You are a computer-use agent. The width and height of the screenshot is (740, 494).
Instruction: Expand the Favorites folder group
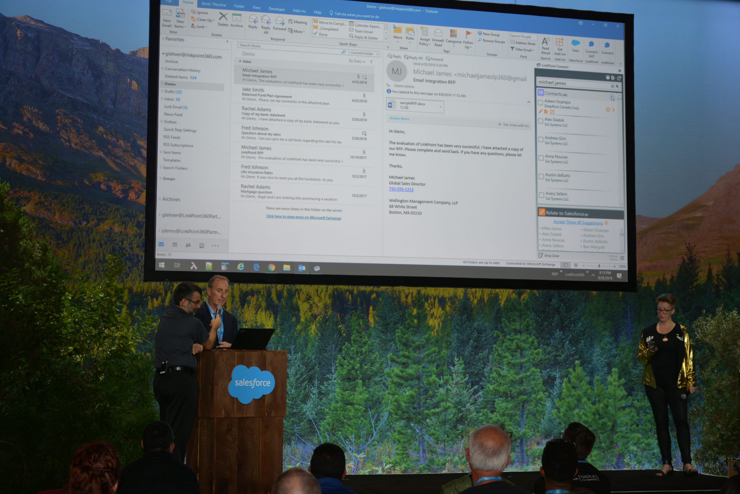[x=163, y=39]
